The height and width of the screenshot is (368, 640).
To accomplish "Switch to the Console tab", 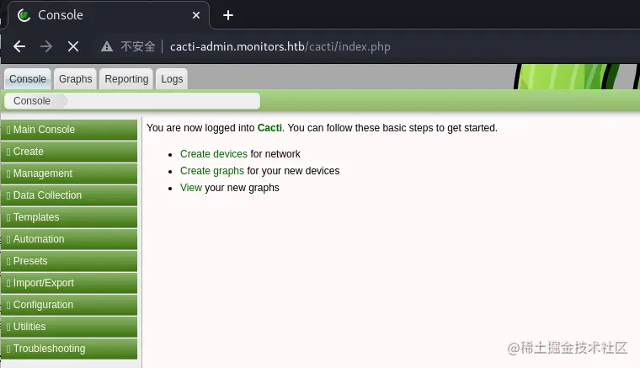I will pos(27,79).
